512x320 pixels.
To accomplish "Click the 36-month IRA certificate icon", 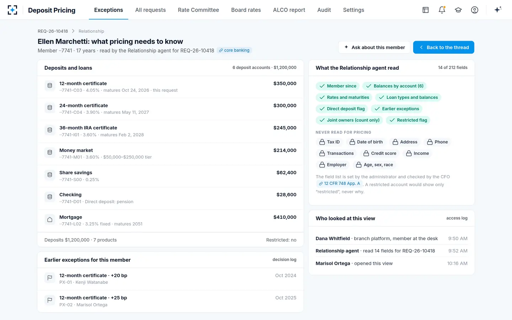I will (50, 130).
